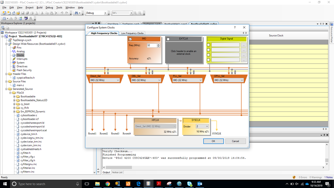Uncheck the IMO enable checkbox
The width and height of the screenshot is (334, 188).
[x=130, y=39]
